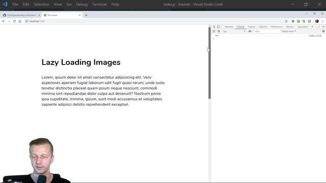Viewport: 326px width, 183px height.
Task: Click the page vertical scrollbar thumb
Action: (209, 63)
